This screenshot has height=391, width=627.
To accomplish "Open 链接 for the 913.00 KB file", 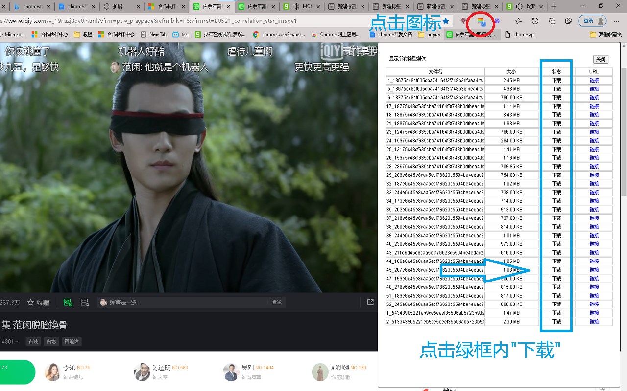I will coord(594,210).
